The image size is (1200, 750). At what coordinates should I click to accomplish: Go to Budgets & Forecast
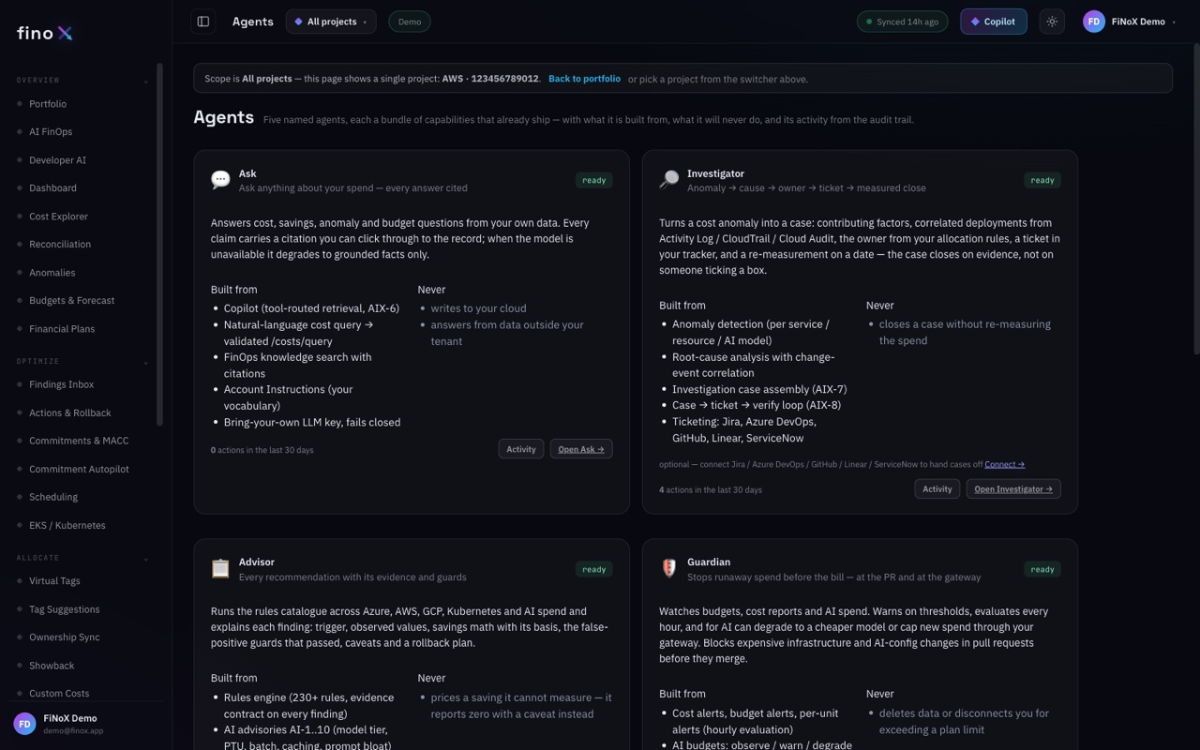tap(71, 301)
